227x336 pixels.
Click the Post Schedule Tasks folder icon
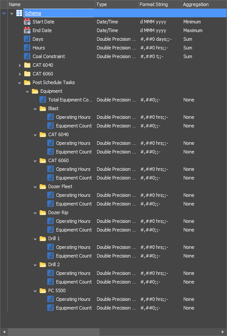coord(27,82)
